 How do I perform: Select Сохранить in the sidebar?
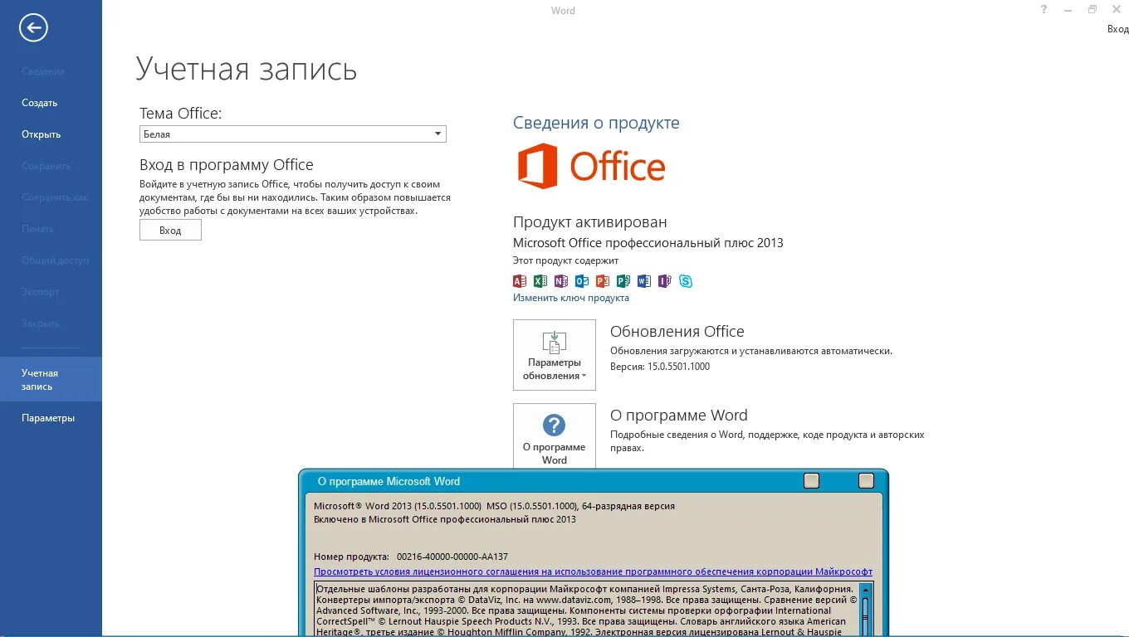click(x=51, y=166)
